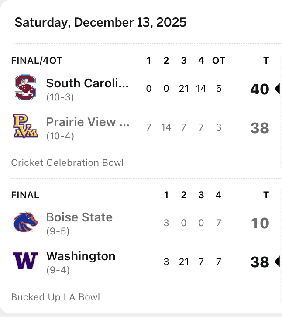
Task: Click Boise State's total score of 10
Action: [260, 223]
